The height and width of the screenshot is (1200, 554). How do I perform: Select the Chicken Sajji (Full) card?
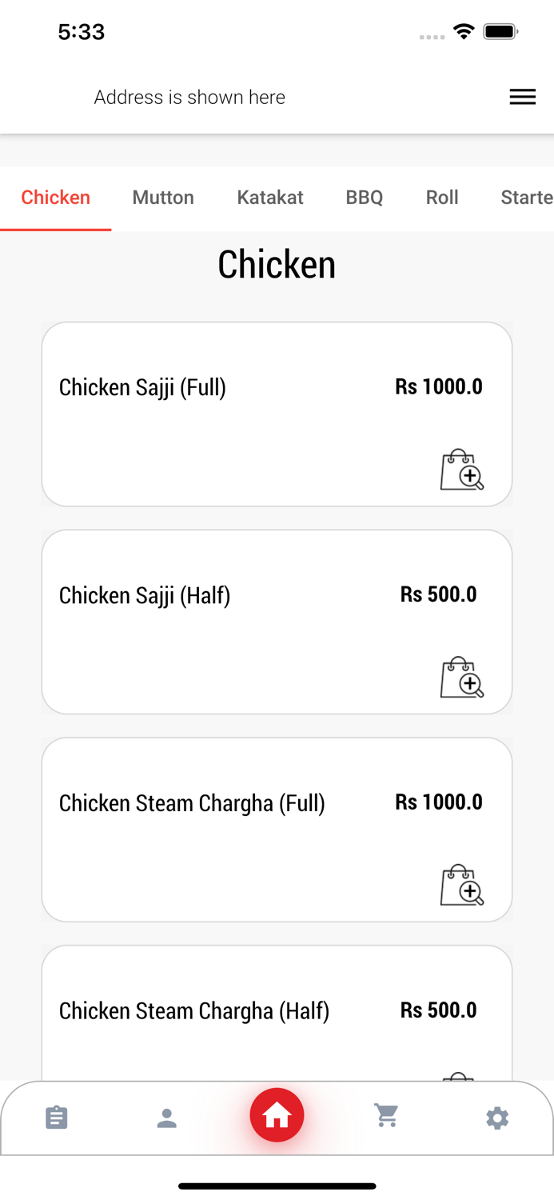tap(277, 413)
